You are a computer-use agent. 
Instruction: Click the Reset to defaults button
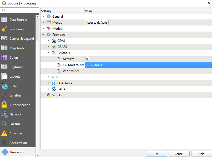point(96,22)
